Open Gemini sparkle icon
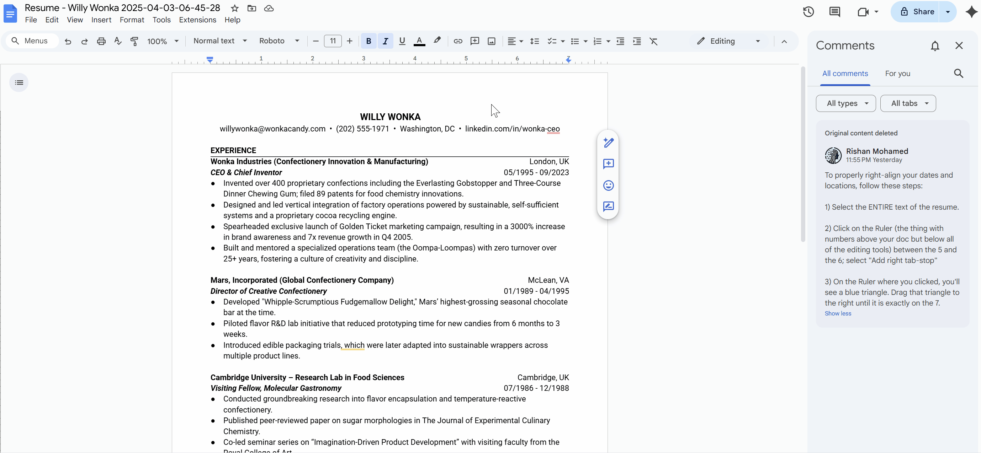This screenshot has width=981, height=453. (971, 12)
